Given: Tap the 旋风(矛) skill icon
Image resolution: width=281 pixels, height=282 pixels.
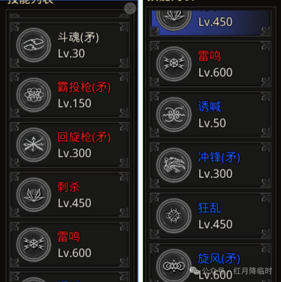Looking at the screenshot, I should point(174,266).
